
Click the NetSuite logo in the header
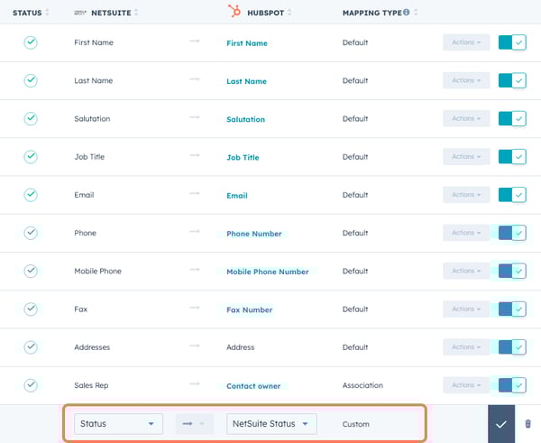click(x=80, y=13)
